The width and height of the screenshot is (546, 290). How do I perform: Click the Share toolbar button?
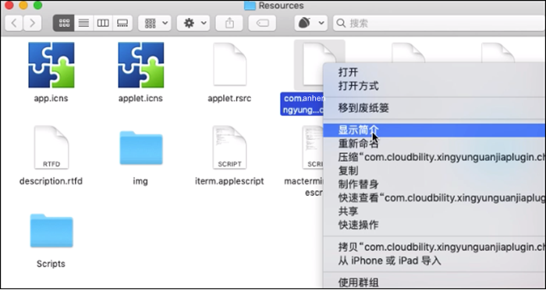point(229,23)
